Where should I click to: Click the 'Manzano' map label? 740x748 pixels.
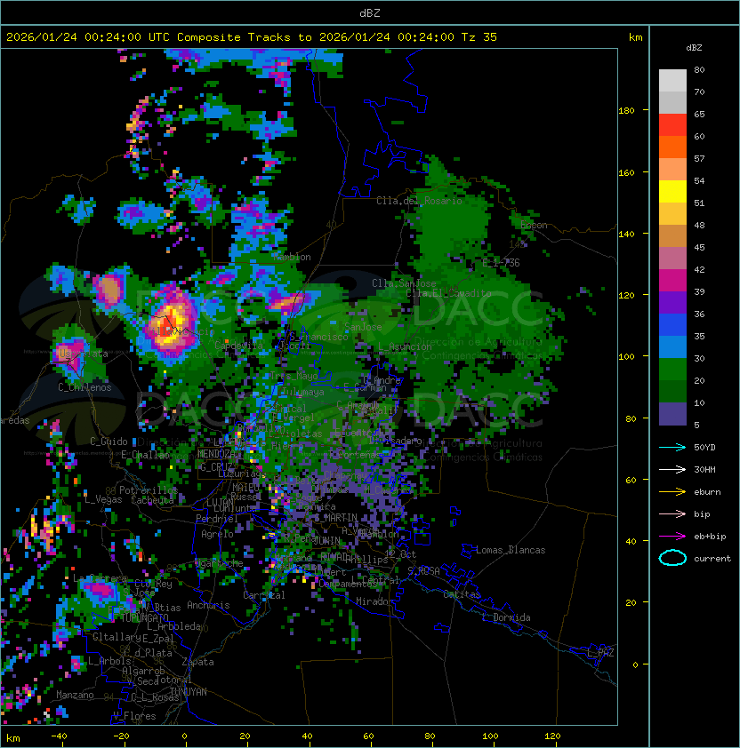pyautogui.click(x=75, y=695)
